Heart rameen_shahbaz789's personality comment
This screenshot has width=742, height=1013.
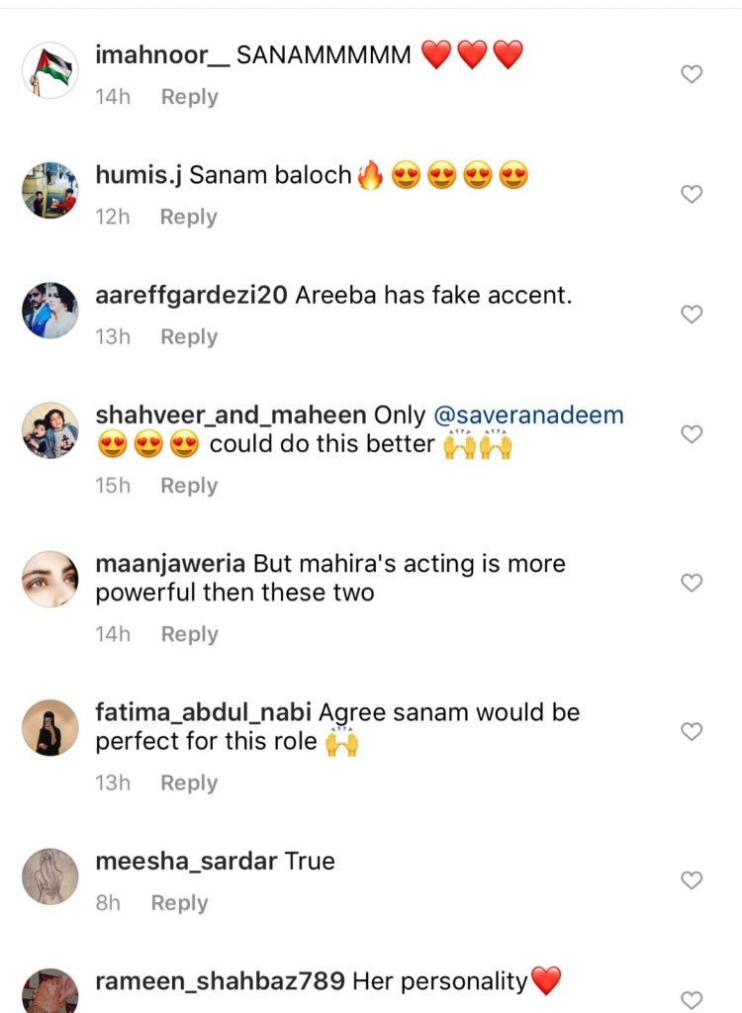[693, 999]
